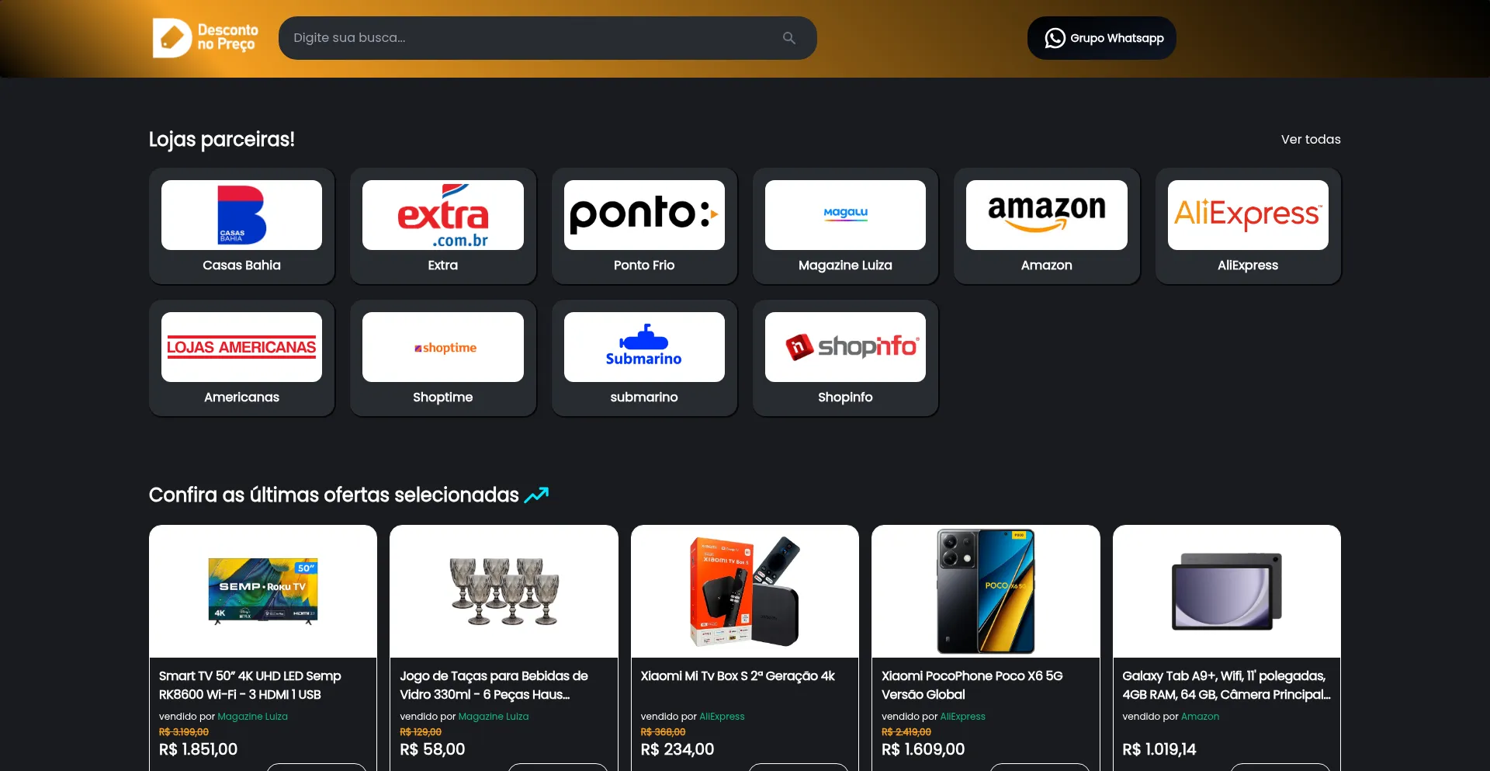Choose the Amazon store logo
Image resolution: width=1490 pixels, height=771 pixels.
click(1046, 215)
